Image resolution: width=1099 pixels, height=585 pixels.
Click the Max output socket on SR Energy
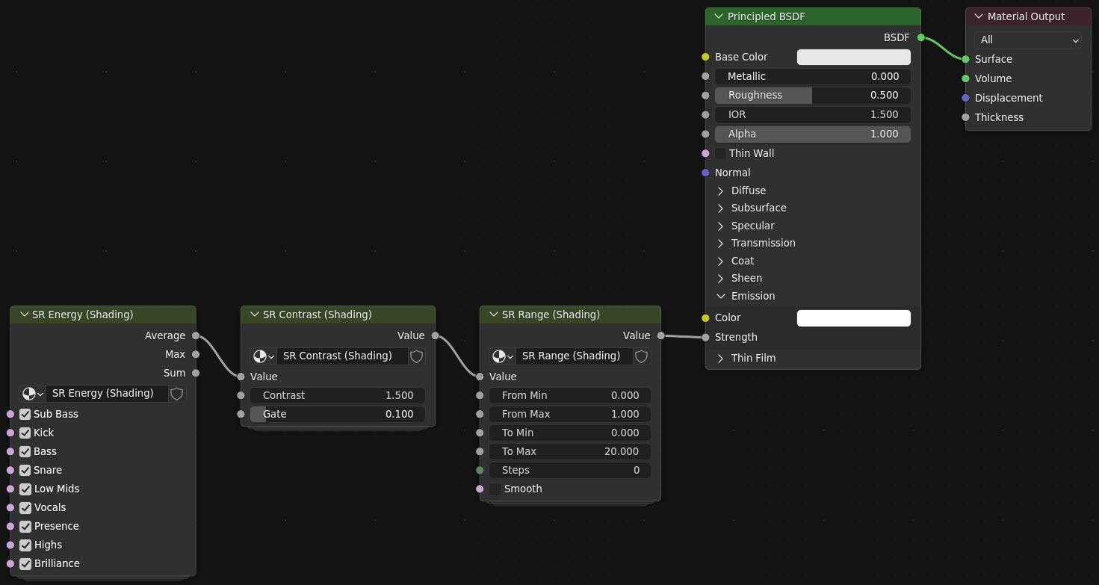[196, 354]
